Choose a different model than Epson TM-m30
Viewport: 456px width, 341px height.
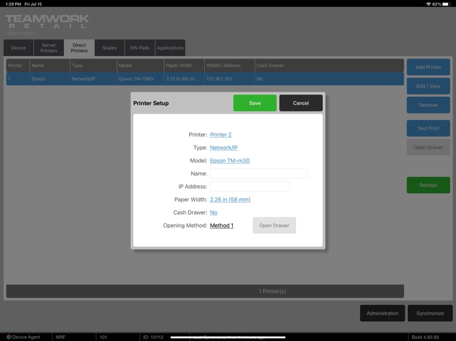click(230, 160)
